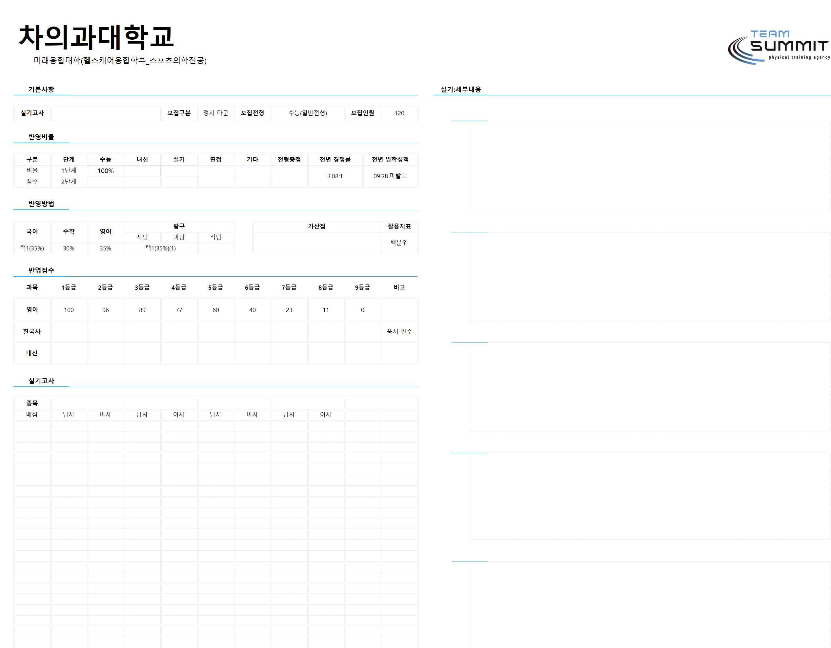Select the 수학 30% cell

pos(69,248)
